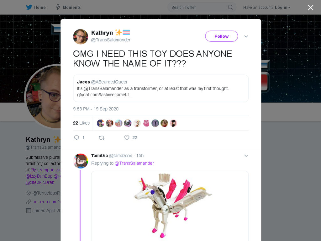Click into the Search Twitter field
This screenshot has width=321, height=241.
[x=202, y=8]
